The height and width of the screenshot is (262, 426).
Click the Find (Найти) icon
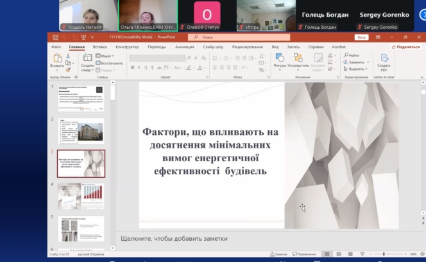tap(352, 56)
